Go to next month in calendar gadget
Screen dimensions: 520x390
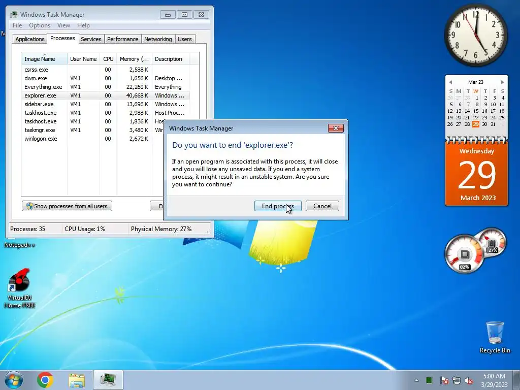pos(502,82)
